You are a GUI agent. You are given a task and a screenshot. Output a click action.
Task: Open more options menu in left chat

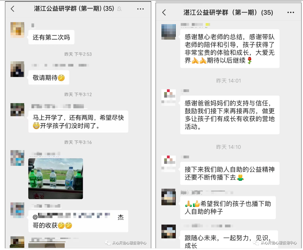click(140, 9)
